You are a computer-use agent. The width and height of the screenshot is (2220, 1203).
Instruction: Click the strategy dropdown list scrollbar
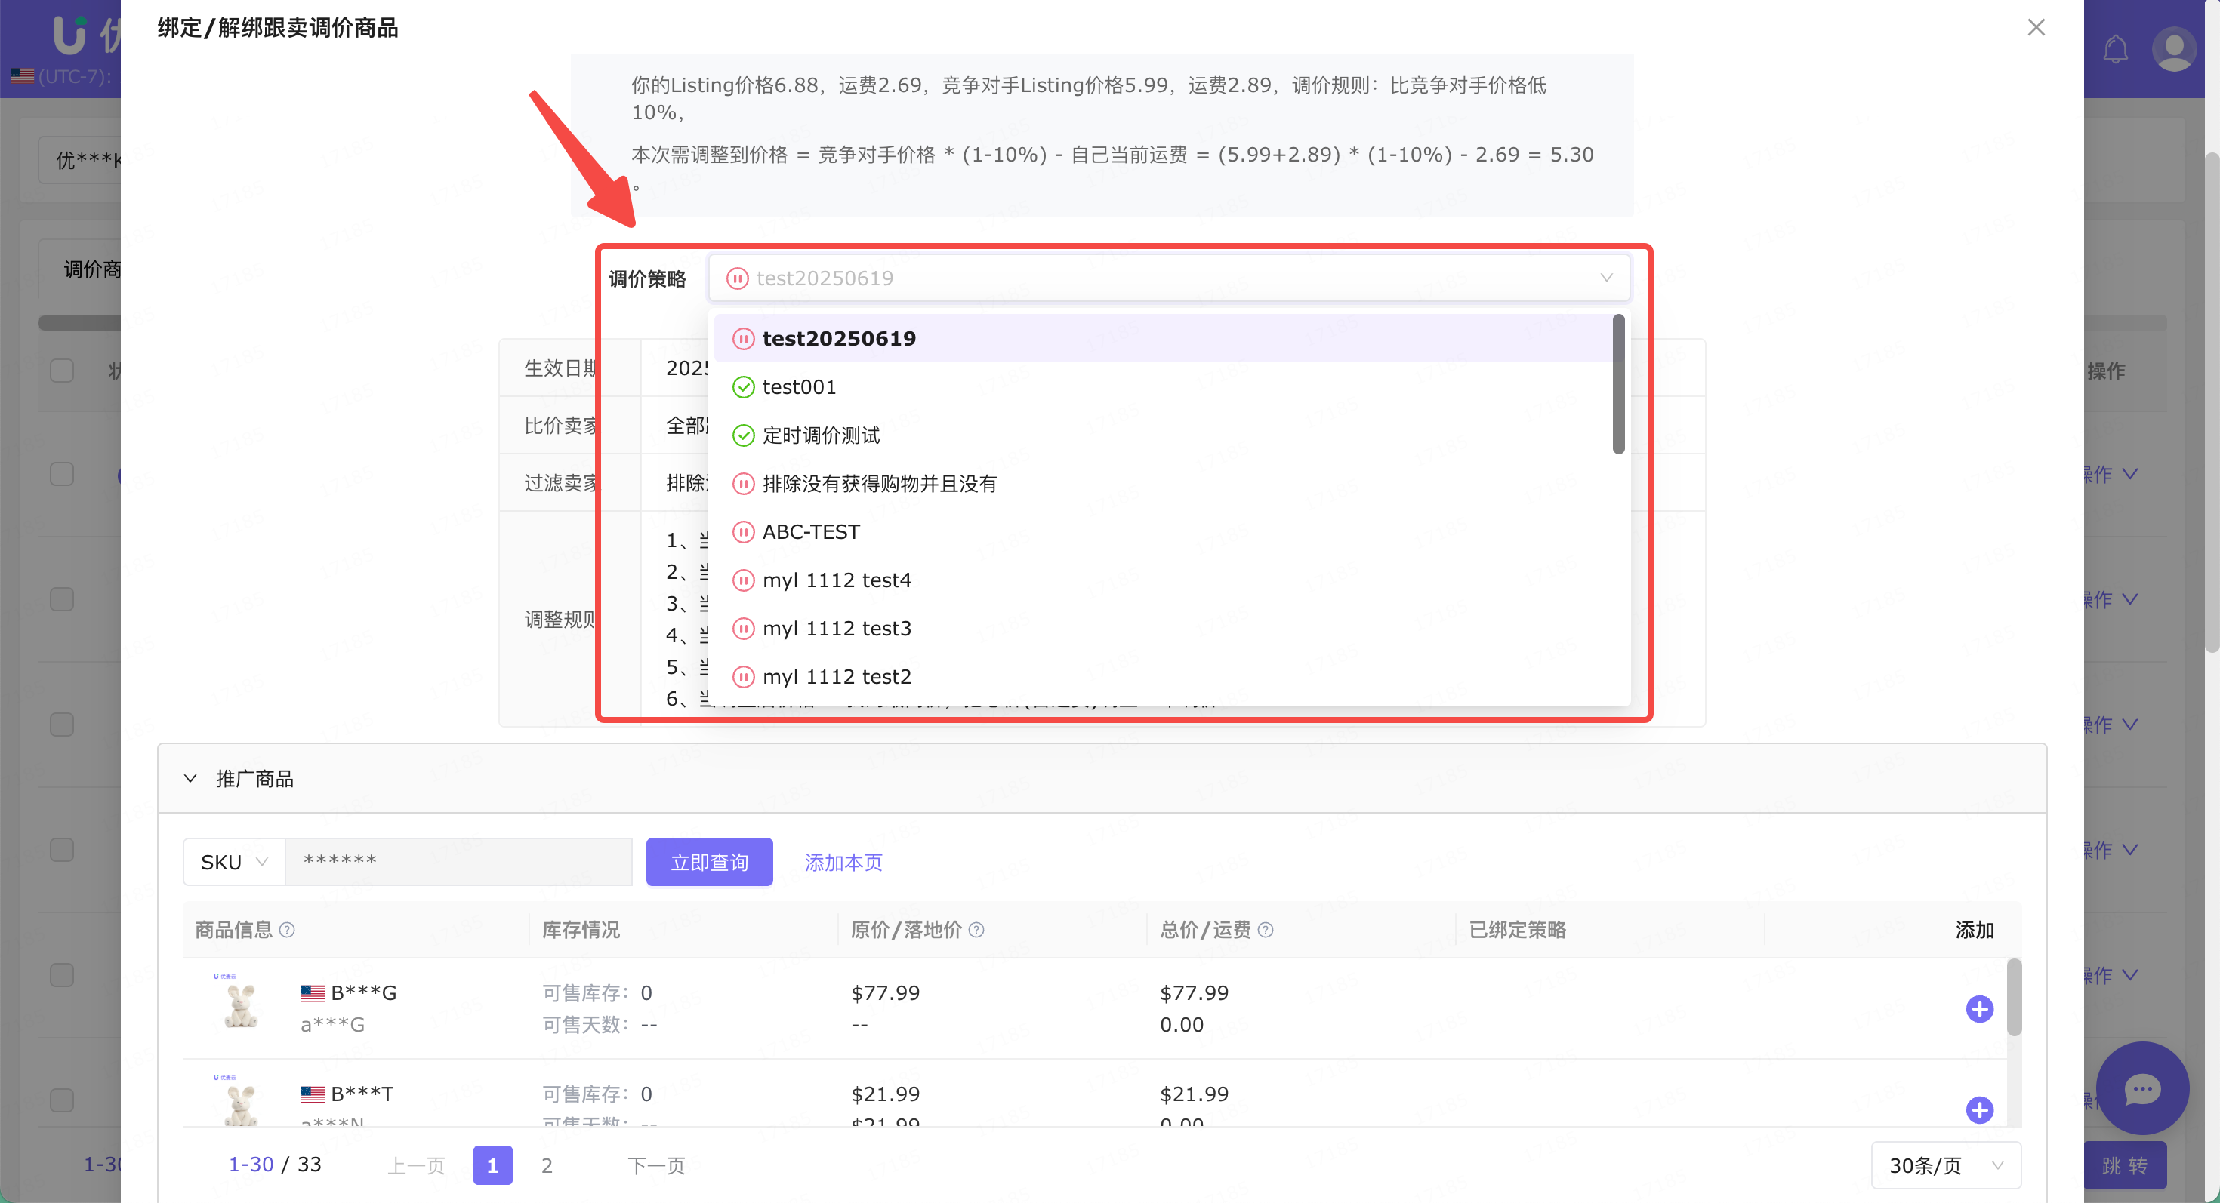pos(1617,385)
